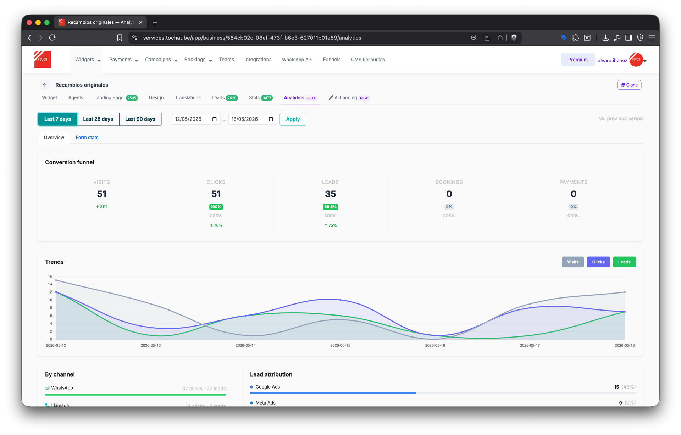The width and height of the screenshot is (681, 435).
Task: Expand the Widgets dropdown menu
Action: 88,60
